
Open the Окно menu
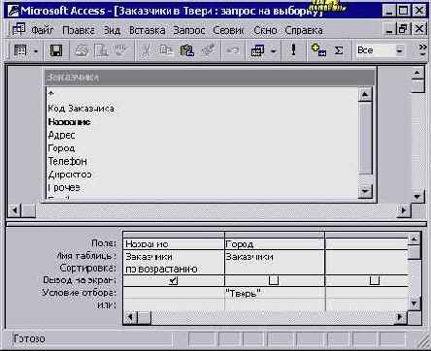pyautogui.click(x=265, y=30)
